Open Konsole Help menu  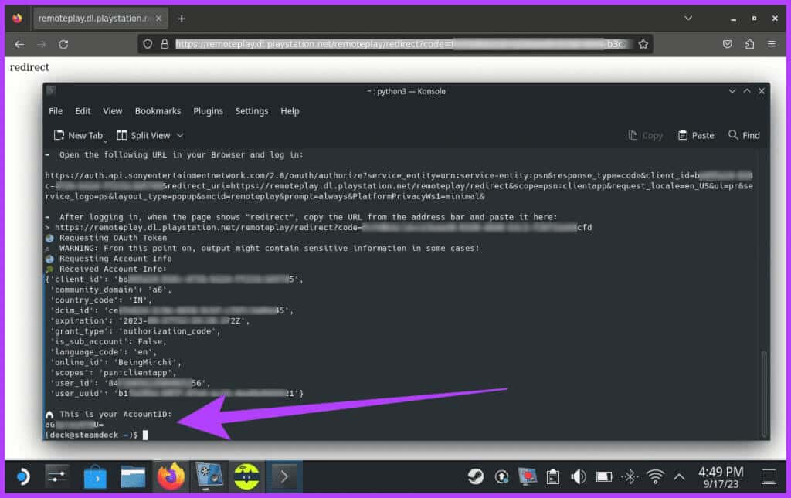(x=290, y=111)
